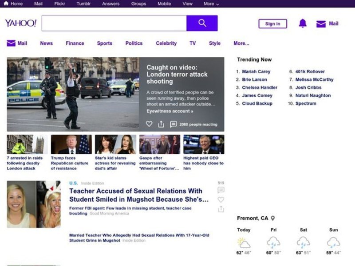Like the London terror attack story
The width and height of the screenshot is (355, 266).
(149, 124)
